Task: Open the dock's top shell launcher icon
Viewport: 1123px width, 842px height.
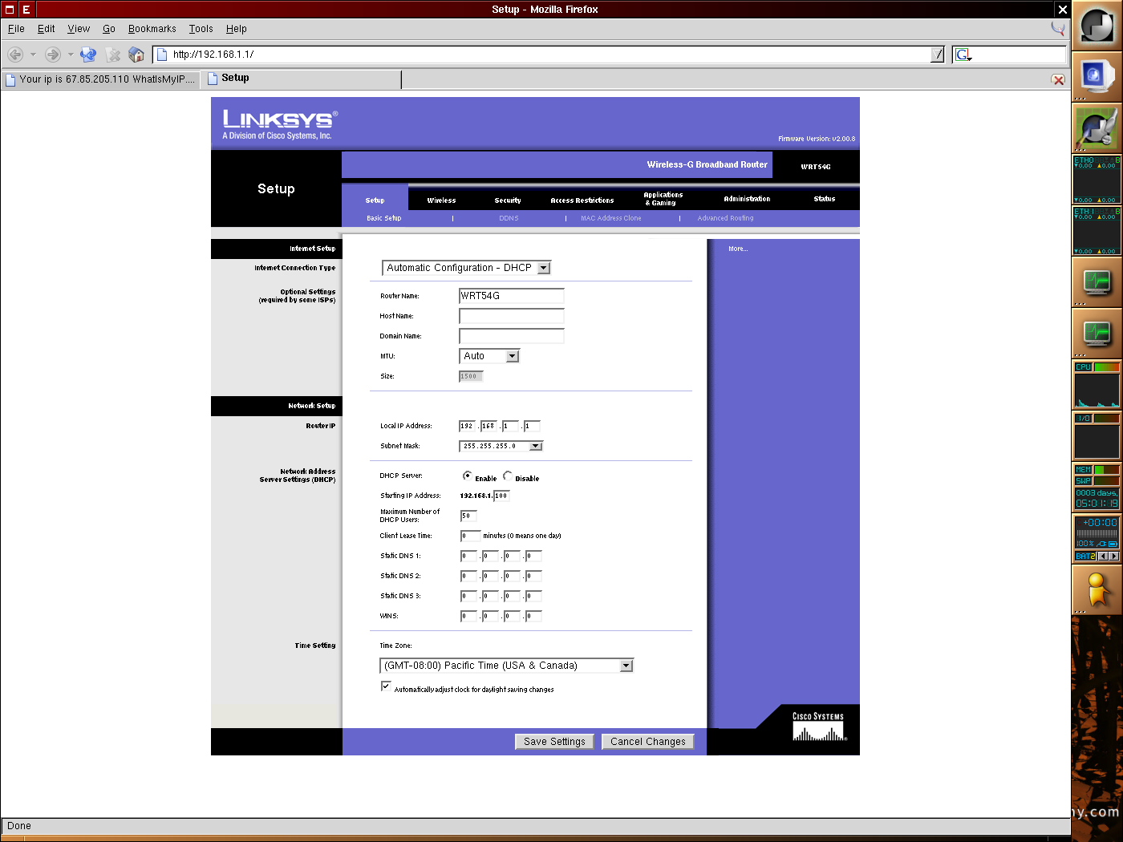Action: (x=1097, y=26)
